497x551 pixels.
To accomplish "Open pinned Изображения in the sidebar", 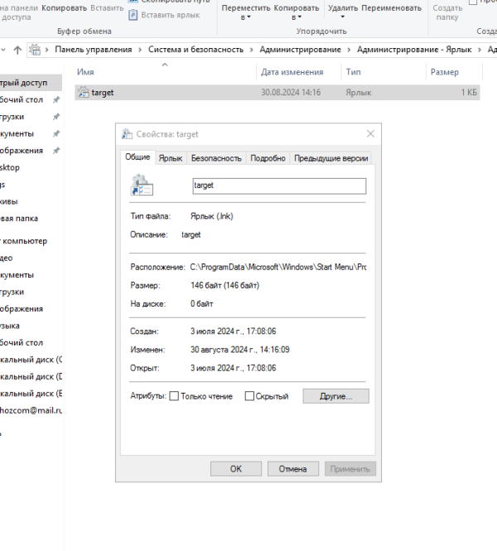I will (x=22, y=151).
